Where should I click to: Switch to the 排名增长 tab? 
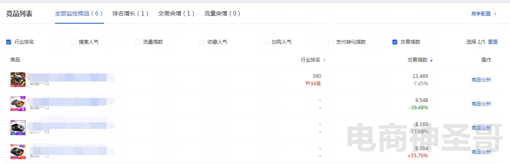pos(130,13)
